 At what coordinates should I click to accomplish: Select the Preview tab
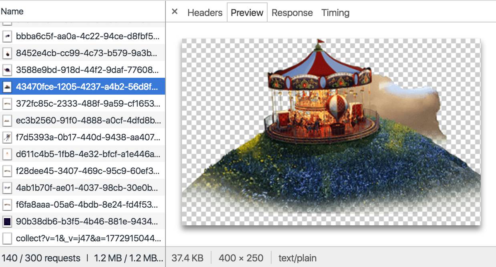point(247,13)
